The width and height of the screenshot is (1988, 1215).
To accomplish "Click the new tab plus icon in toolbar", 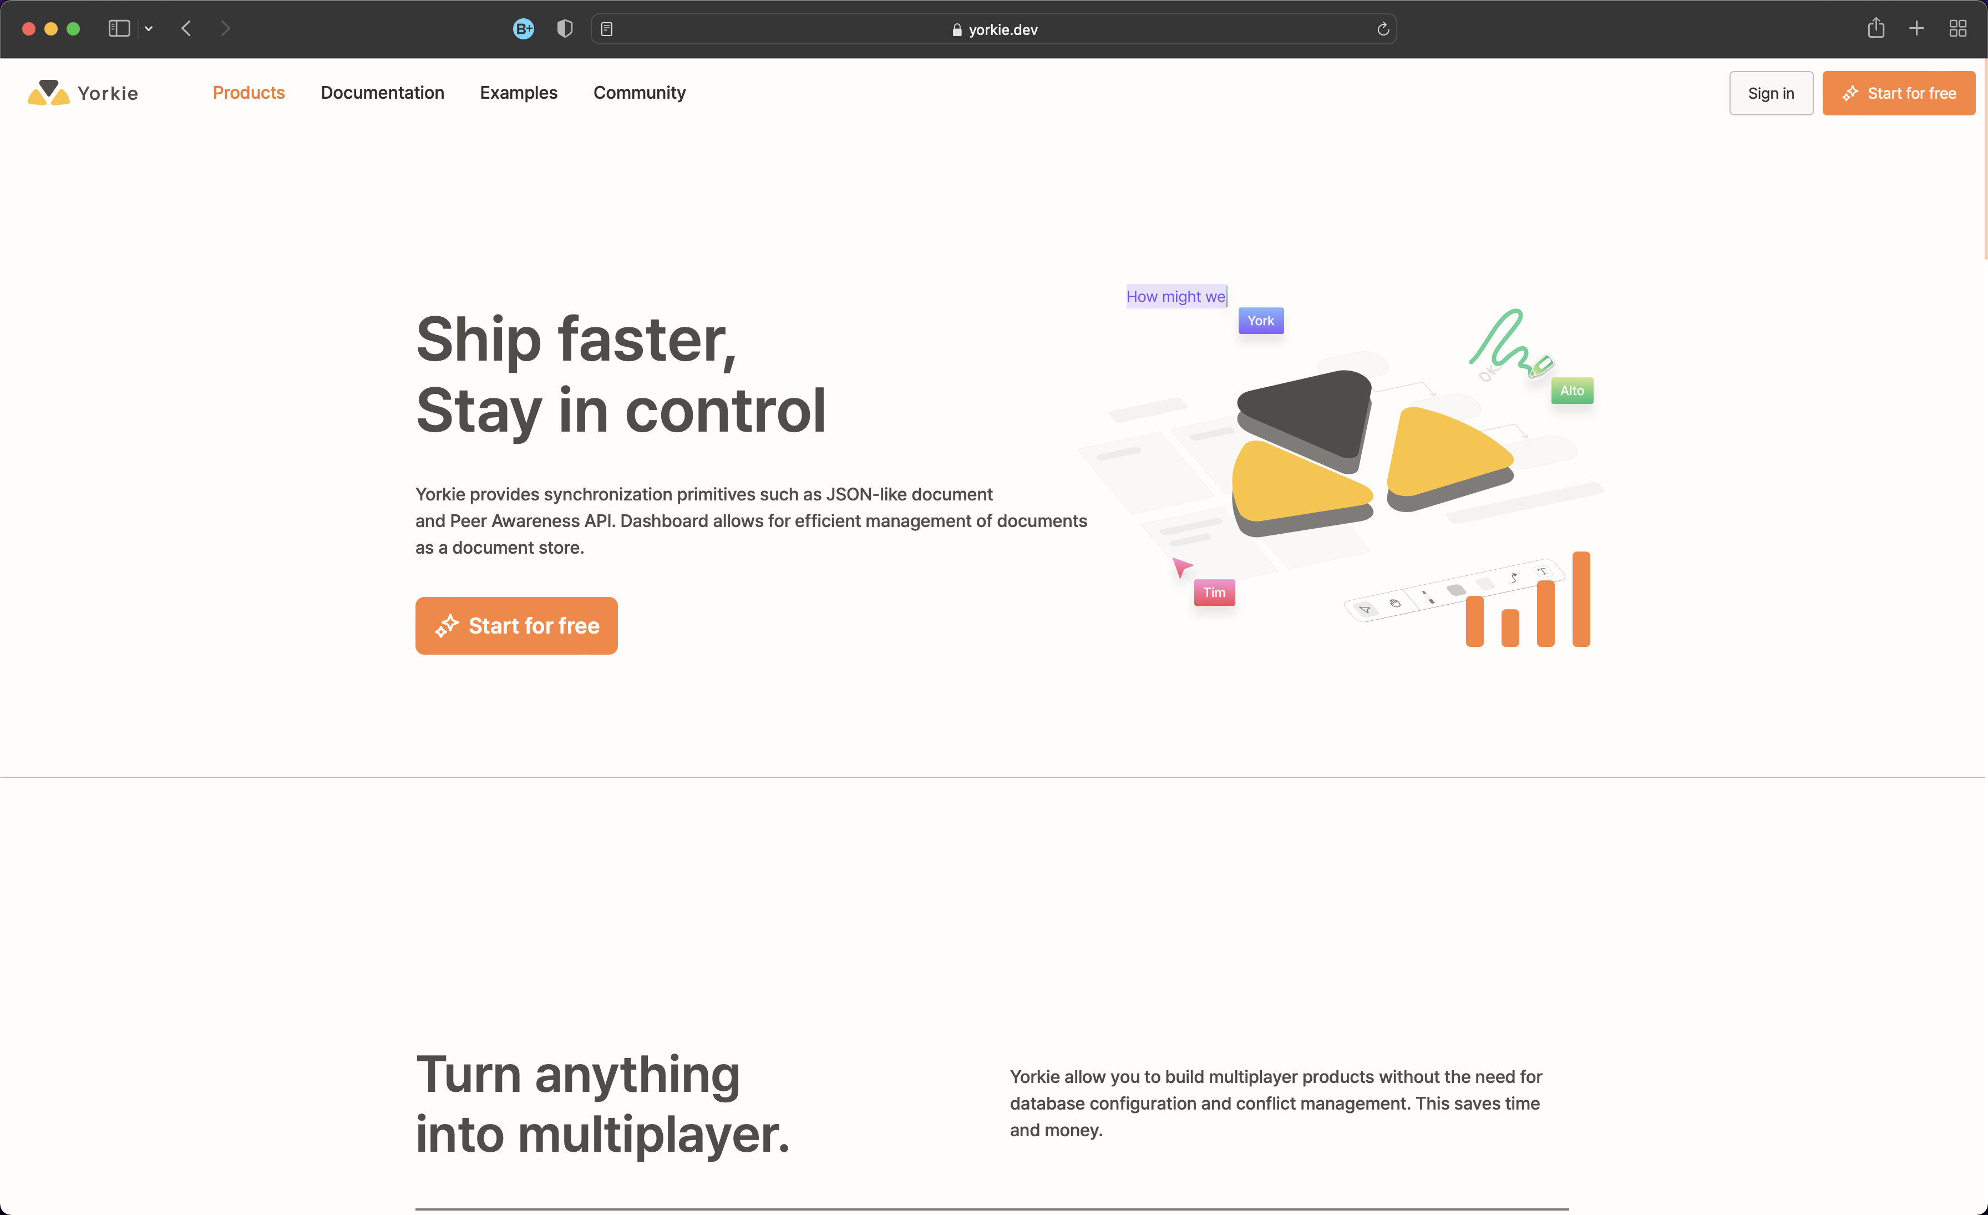I will click(x=1917, y=28).
